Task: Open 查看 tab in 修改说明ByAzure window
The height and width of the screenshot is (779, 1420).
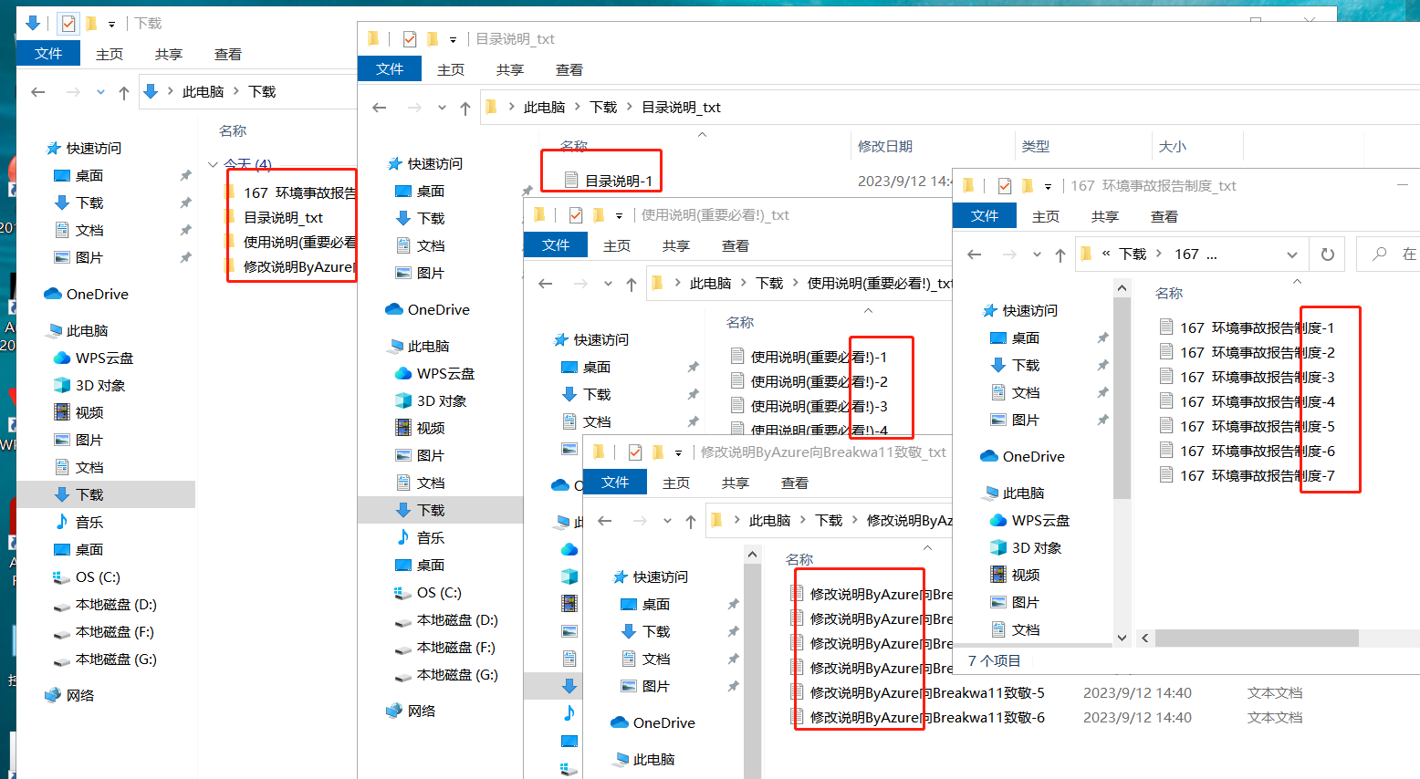Action: (x=795, y=483)
